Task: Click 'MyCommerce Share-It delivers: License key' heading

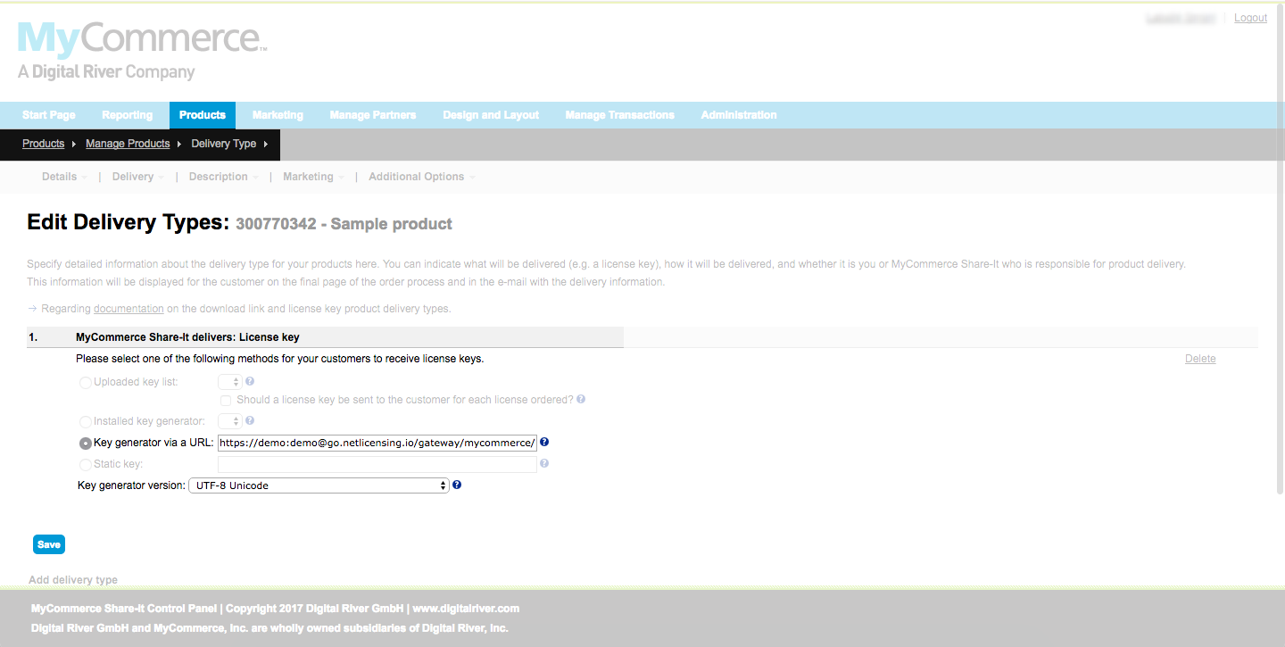Action: [x=187, y=337]
